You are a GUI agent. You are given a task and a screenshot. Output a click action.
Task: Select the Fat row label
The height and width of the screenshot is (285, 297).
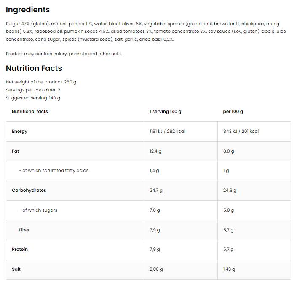[15, 151]
